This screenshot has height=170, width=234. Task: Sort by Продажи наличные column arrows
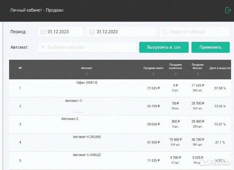175,74
